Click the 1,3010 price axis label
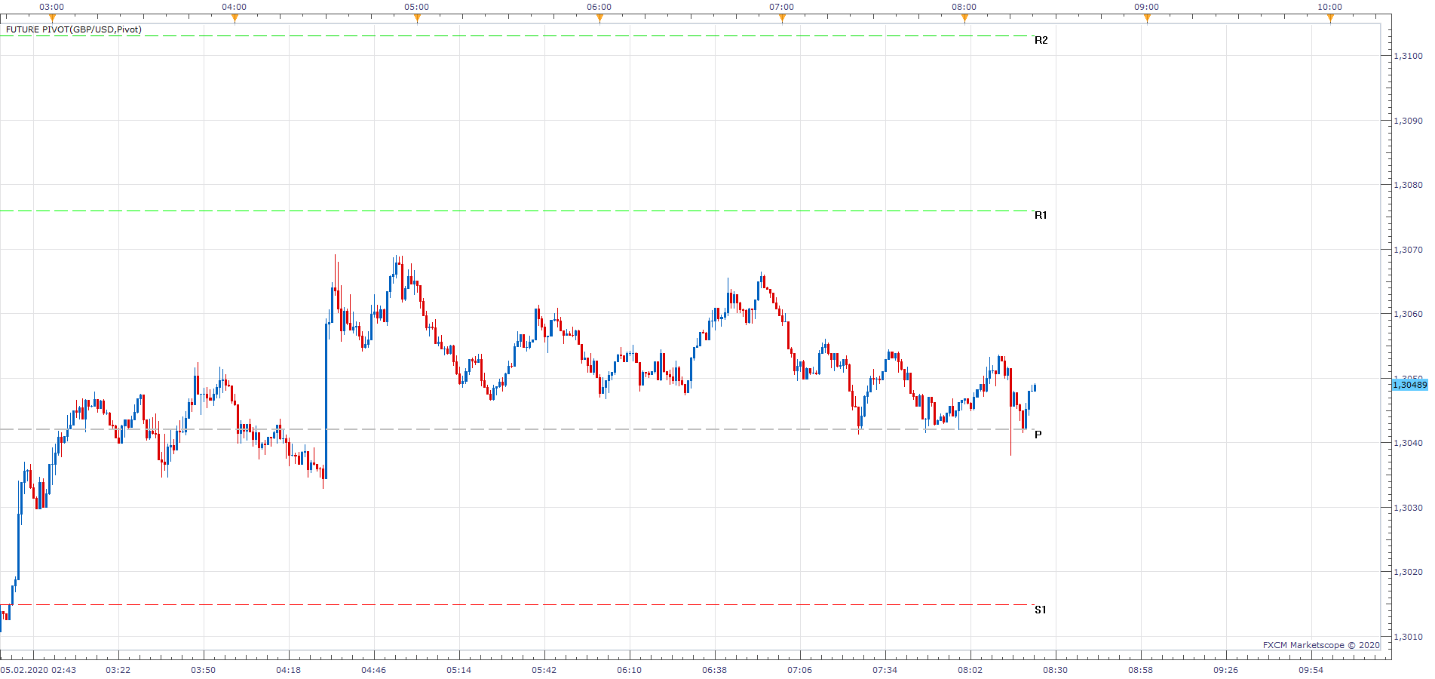Screen dimensions: 1435x679 point(1408,637)
